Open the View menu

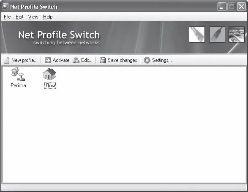click(33, 17)
